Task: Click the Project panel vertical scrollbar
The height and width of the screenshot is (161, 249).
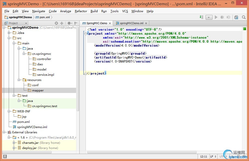Action: coord(78,69)
